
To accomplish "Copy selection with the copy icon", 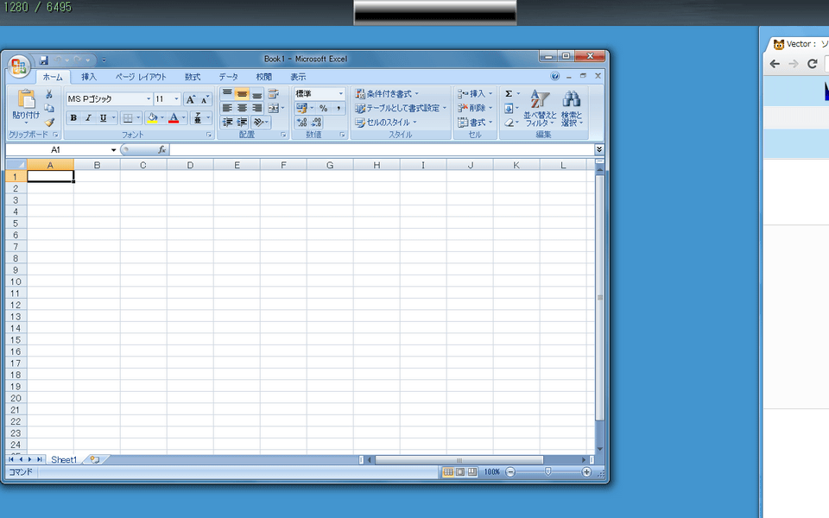I will [x=49, y=108].
